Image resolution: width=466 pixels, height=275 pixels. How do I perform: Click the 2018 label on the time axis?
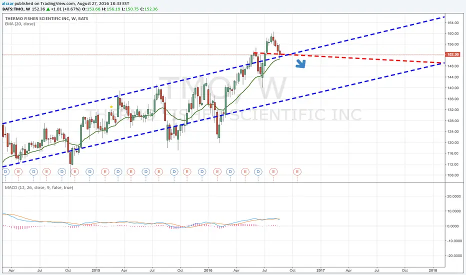432,270
